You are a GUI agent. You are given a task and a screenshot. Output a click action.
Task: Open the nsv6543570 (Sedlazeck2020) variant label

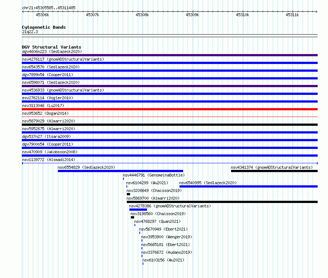tap(51, 67)
